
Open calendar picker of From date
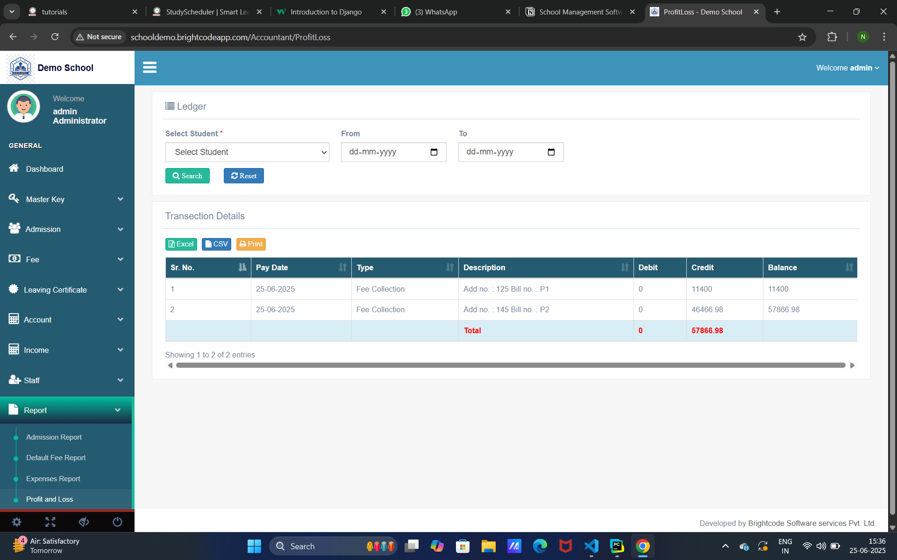point(434,152)
